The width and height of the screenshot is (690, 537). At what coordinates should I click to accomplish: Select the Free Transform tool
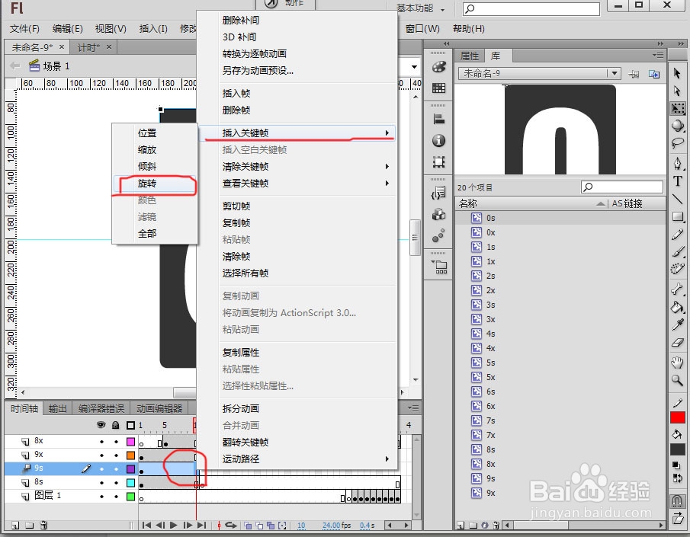pos(678,110)
